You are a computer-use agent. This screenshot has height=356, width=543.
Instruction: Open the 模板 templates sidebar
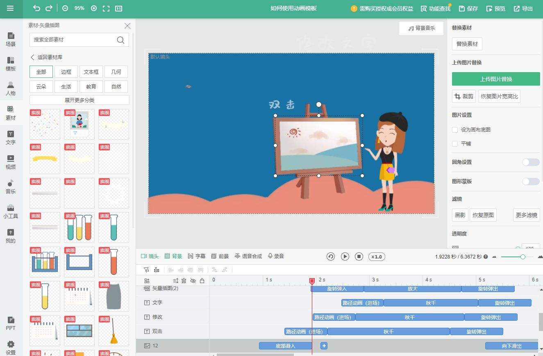[11, 64]
